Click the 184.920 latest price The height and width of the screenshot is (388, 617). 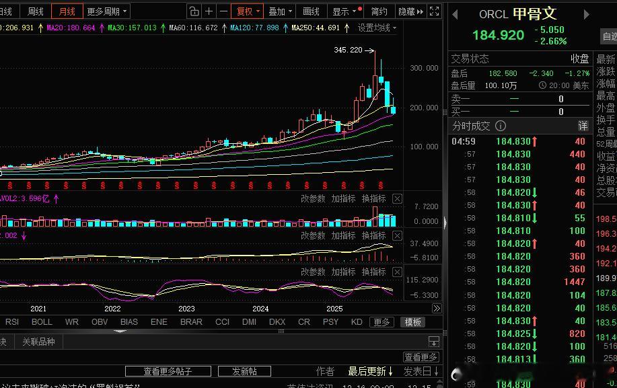[498, 36]
